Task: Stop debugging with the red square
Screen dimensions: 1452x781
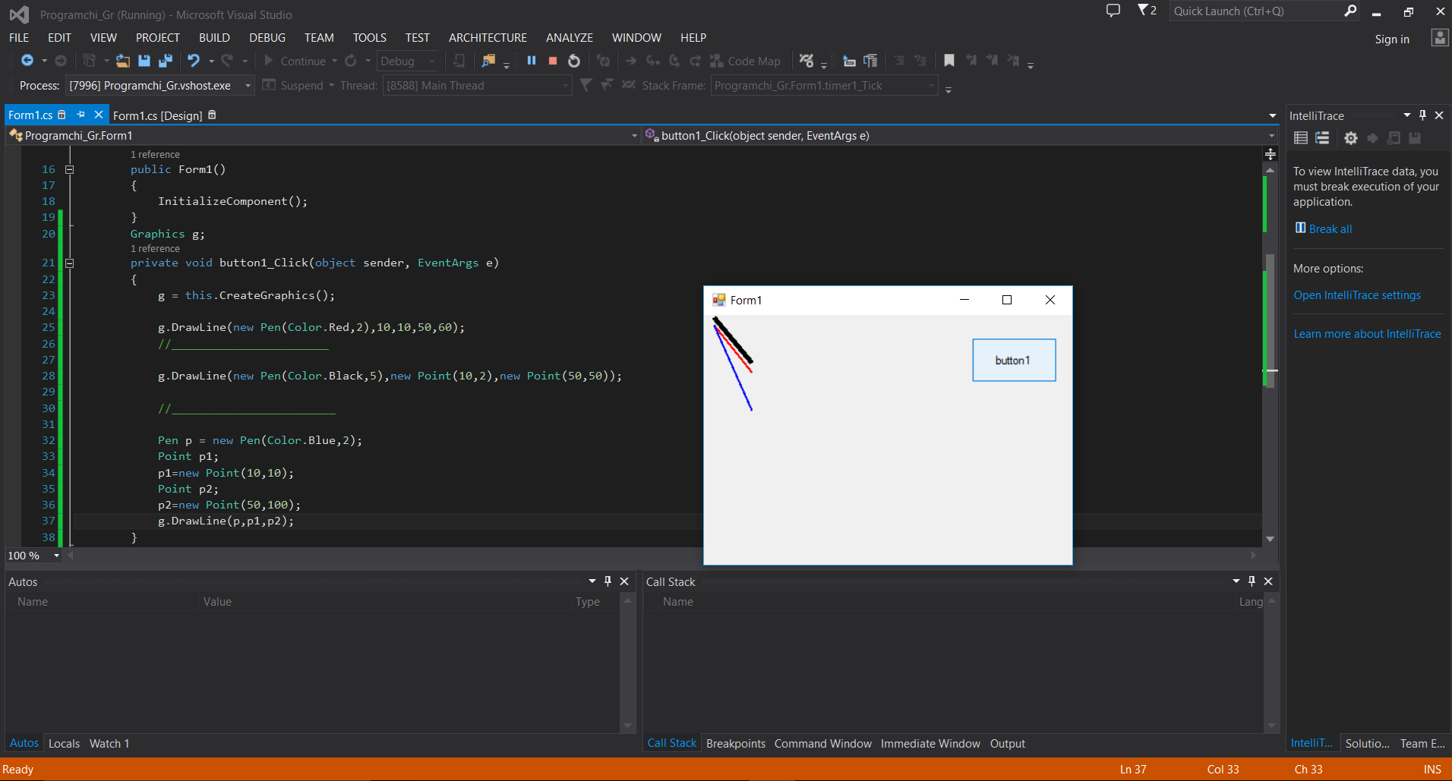Action: pos(553,61)
